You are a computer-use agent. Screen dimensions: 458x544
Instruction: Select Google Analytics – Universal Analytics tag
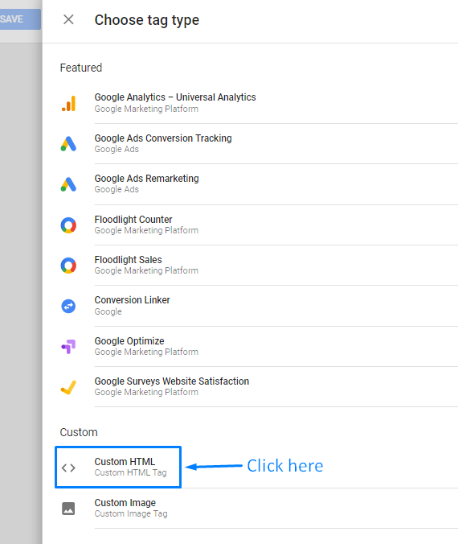(x=259, y=103)
